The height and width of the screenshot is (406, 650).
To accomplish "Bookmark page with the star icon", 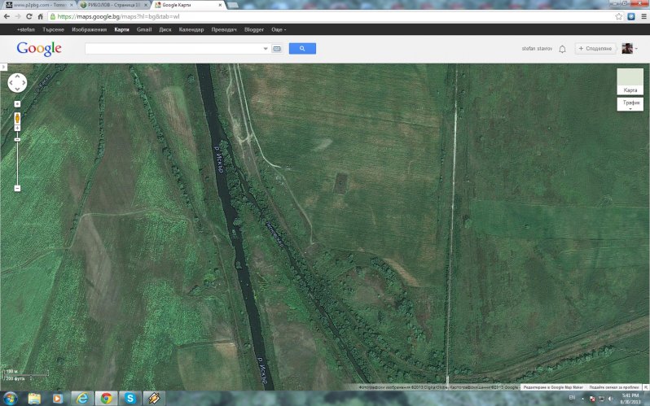I will [x=619, y=16].
